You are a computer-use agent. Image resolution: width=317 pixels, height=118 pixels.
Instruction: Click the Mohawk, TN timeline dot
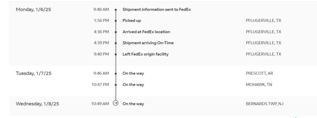pos(116,85)
